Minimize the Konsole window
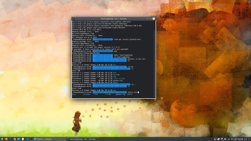Viewport: 251px width, 141px height. tap(147, 19)
